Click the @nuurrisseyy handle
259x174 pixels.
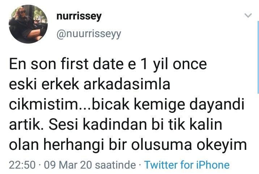point(89,34)
